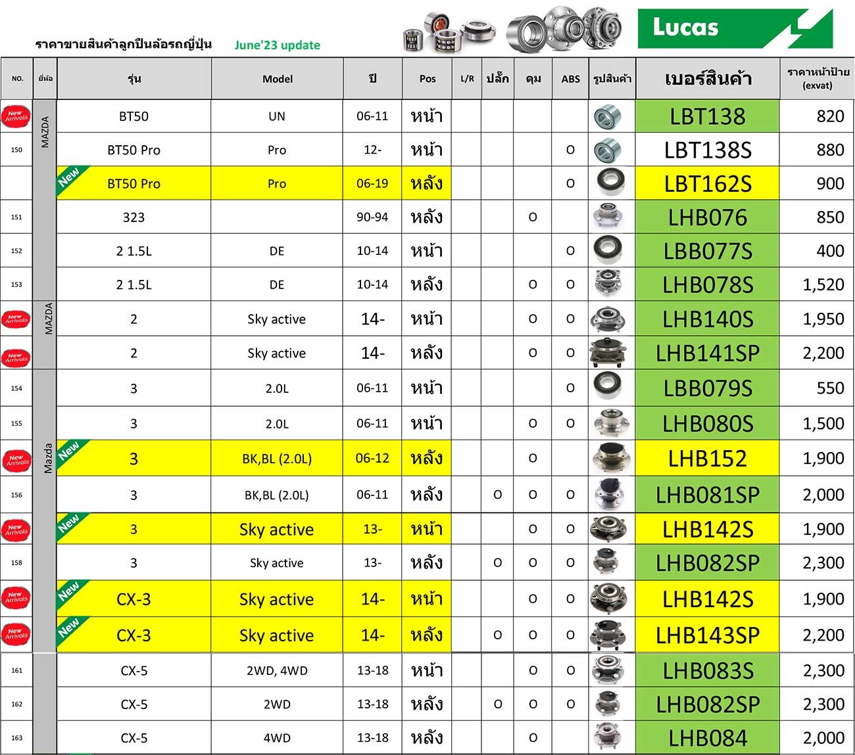Click row number 163

pyautogui.click(x=16, y=738)
